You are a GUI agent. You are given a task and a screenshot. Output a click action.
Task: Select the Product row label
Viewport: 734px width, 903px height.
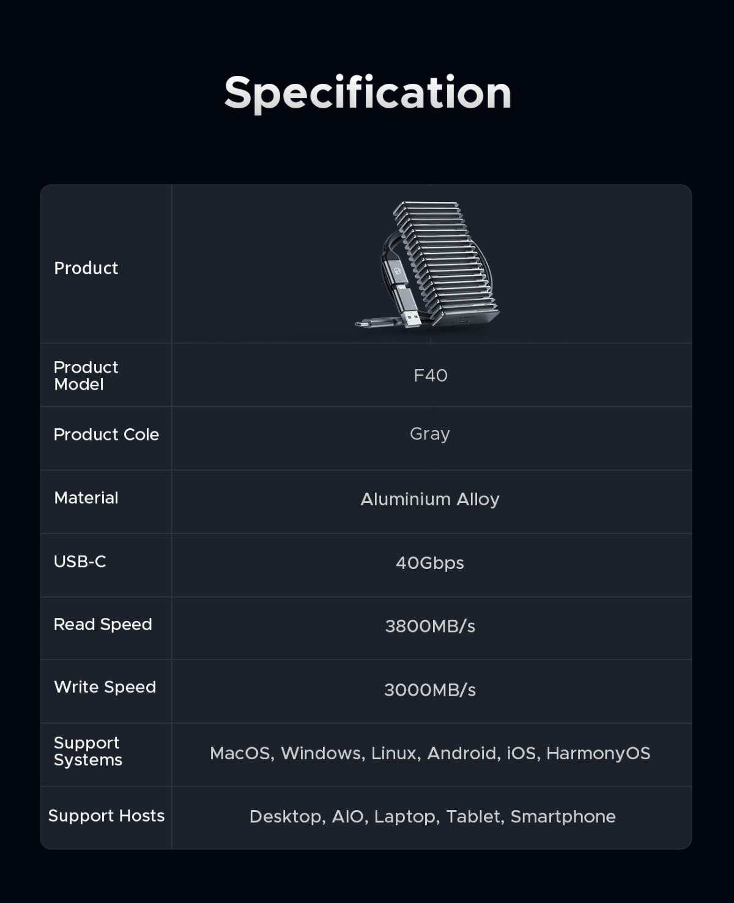tap(86, 268)
